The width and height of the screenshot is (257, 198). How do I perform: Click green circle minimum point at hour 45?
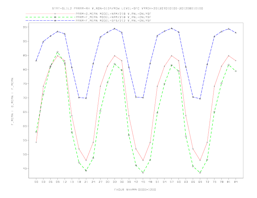[143, 172]
